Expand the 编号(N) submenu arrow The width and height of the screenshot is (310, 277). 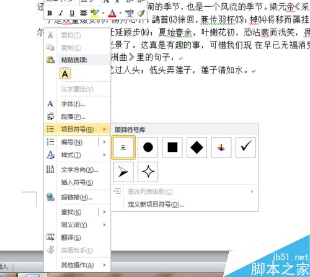pyautogui.click(x=104, y=142)
